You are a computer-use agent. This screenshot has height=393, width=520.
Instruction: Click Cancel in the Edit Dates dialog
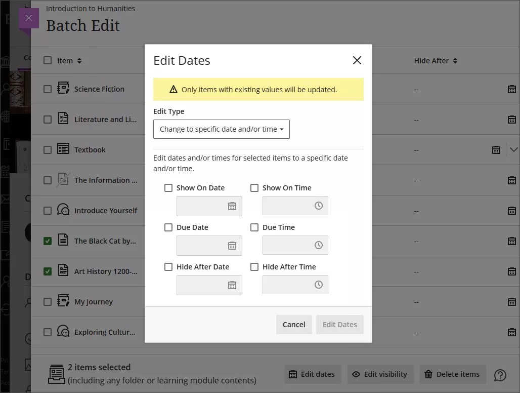click(x=294, y=324)
